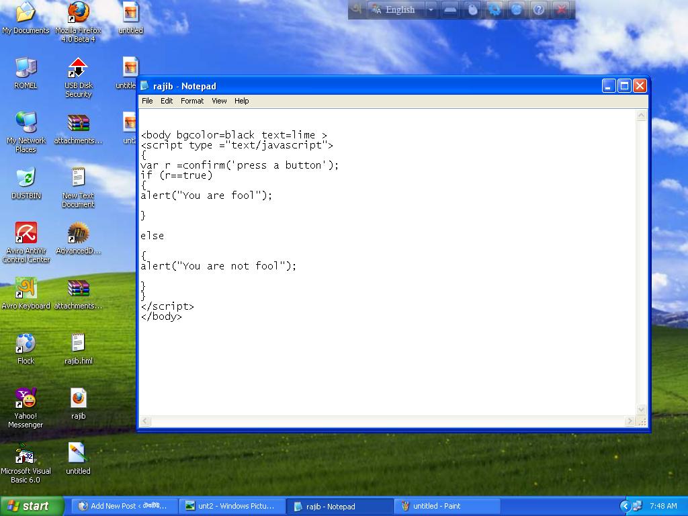Viewport: 688px width, 516px height.
Task: Open the Edit menu in Notepad
Action: 167,101
